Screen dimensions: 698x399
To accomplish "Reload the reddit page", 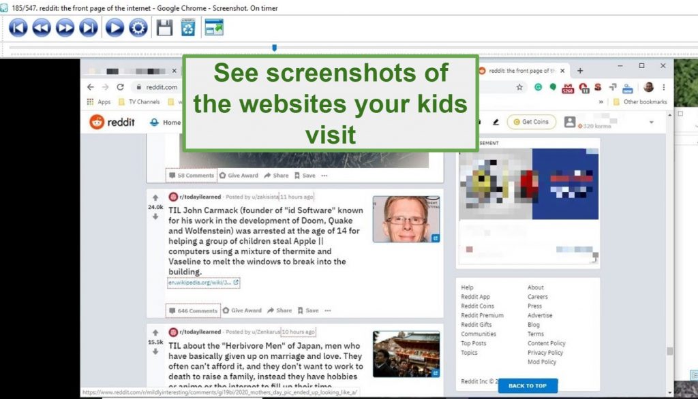I will click(x=120, y=87).
